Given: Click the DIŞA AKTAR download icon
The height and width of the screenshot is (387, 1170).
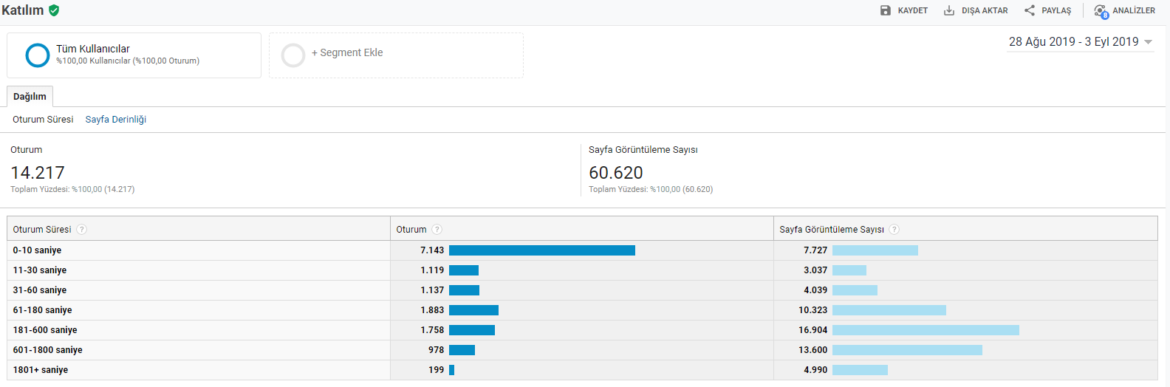Looking at the screenshot, I should point(949,10).
